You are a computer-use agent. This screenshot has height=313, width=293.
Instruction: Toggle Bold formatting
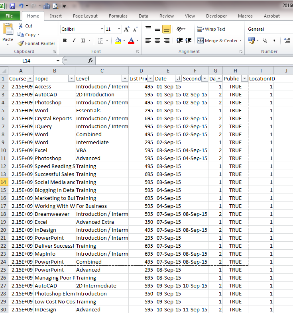[x=65, y=41]
